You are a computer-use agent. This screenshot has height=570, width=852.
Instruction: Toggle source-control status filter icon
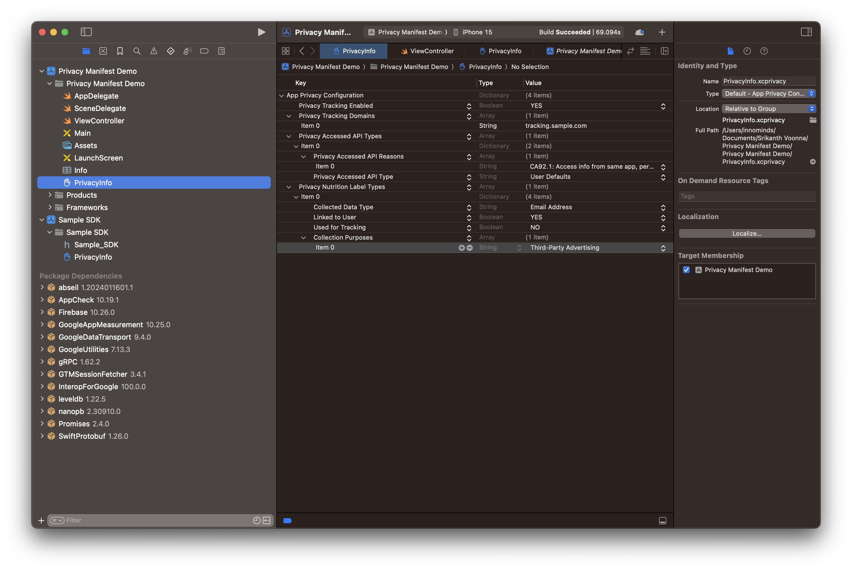(x=267, y=520)
